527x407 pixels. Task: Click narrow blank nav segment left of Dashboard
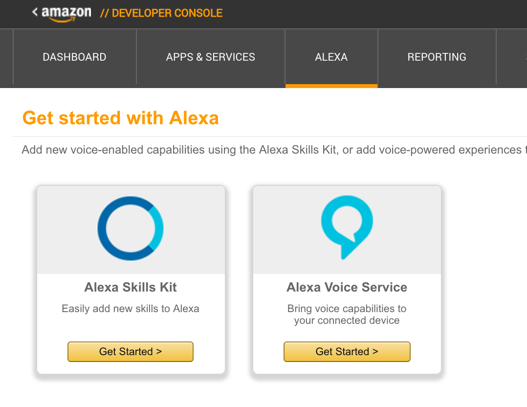coord(6,57)
